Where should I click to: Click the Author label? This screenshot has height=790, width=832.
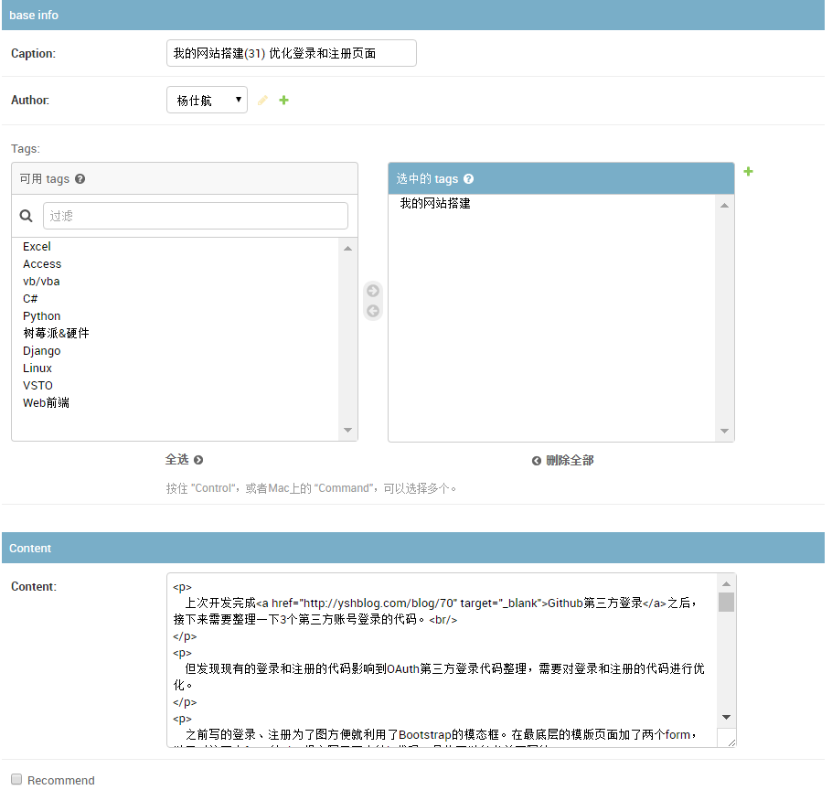click(29, 101)
